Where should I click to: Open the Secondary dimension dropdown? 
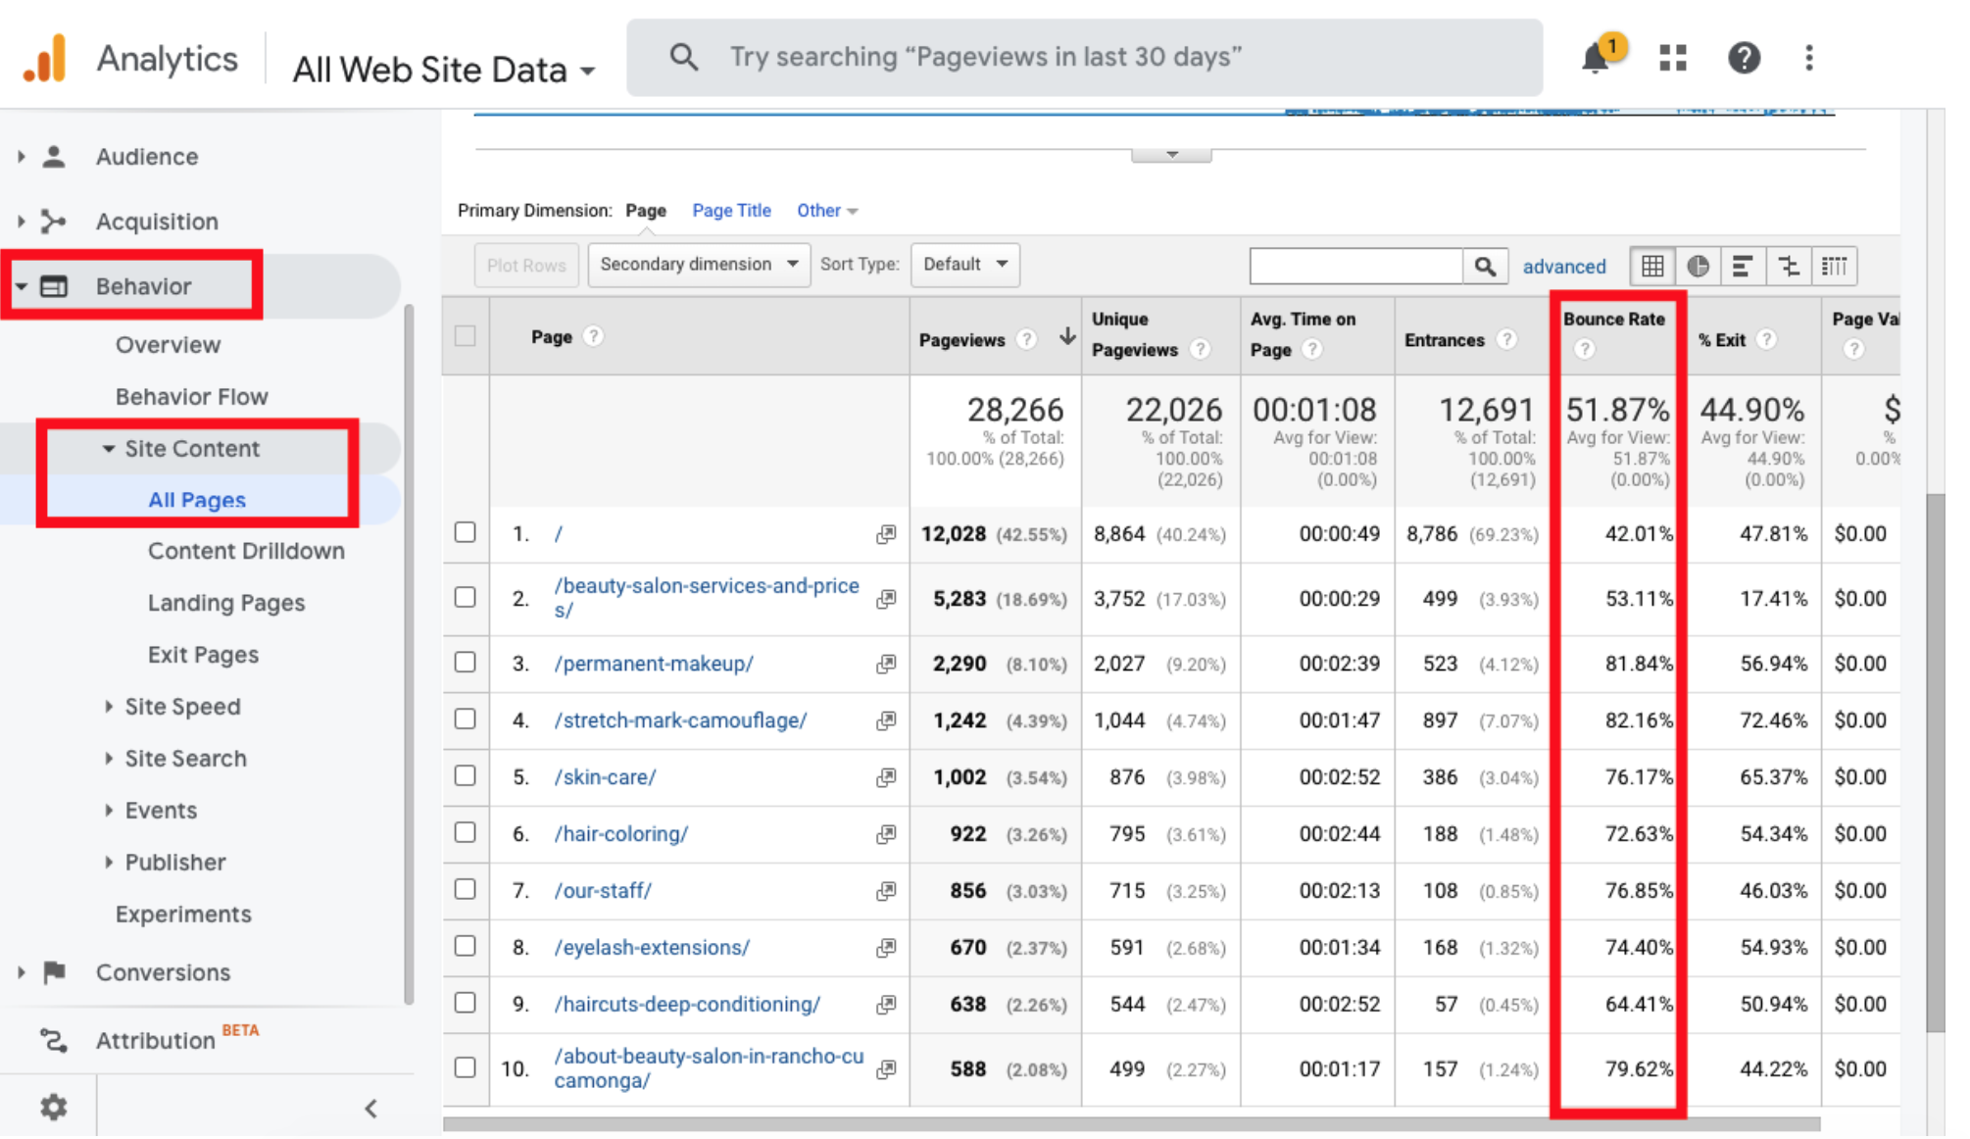coord(698,265)
